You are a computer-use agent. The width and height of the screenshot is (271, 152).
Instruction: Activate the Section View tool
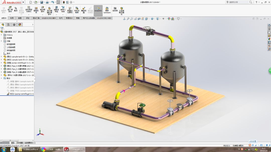pyautogui.click(x=139, y=19)
